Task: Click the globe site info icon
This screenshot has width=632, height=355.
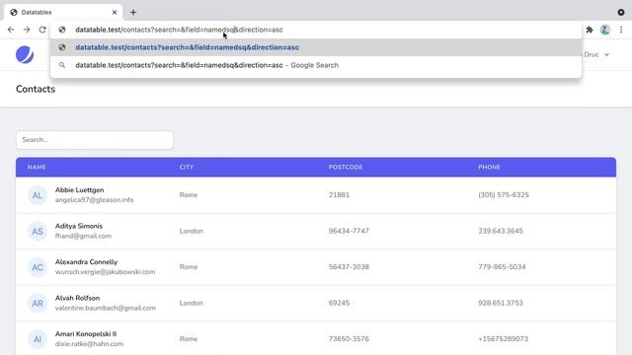Action: 62,30
